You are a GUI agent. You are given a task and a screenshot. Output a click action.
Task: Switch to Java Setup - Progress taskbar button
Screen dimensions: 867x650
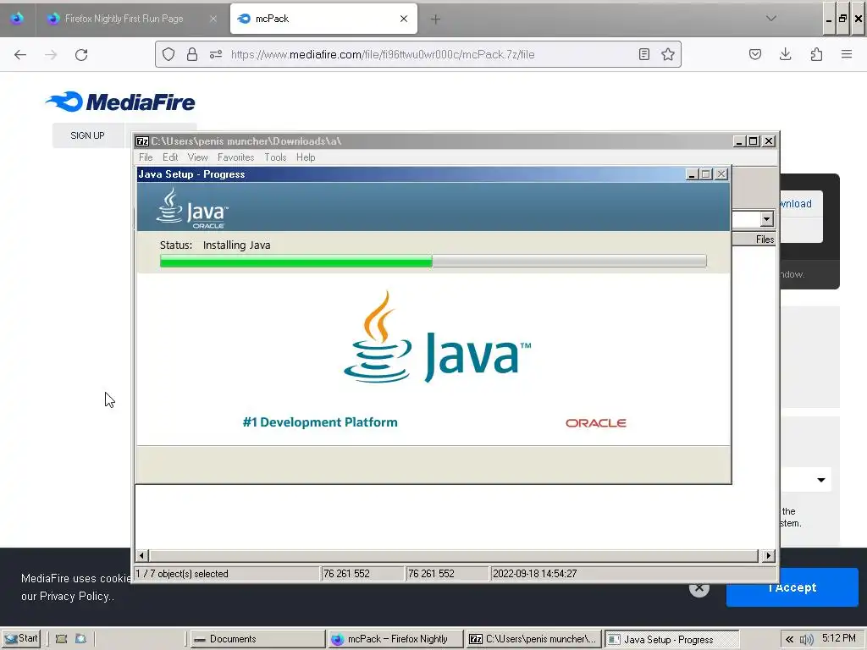(671, 639)
